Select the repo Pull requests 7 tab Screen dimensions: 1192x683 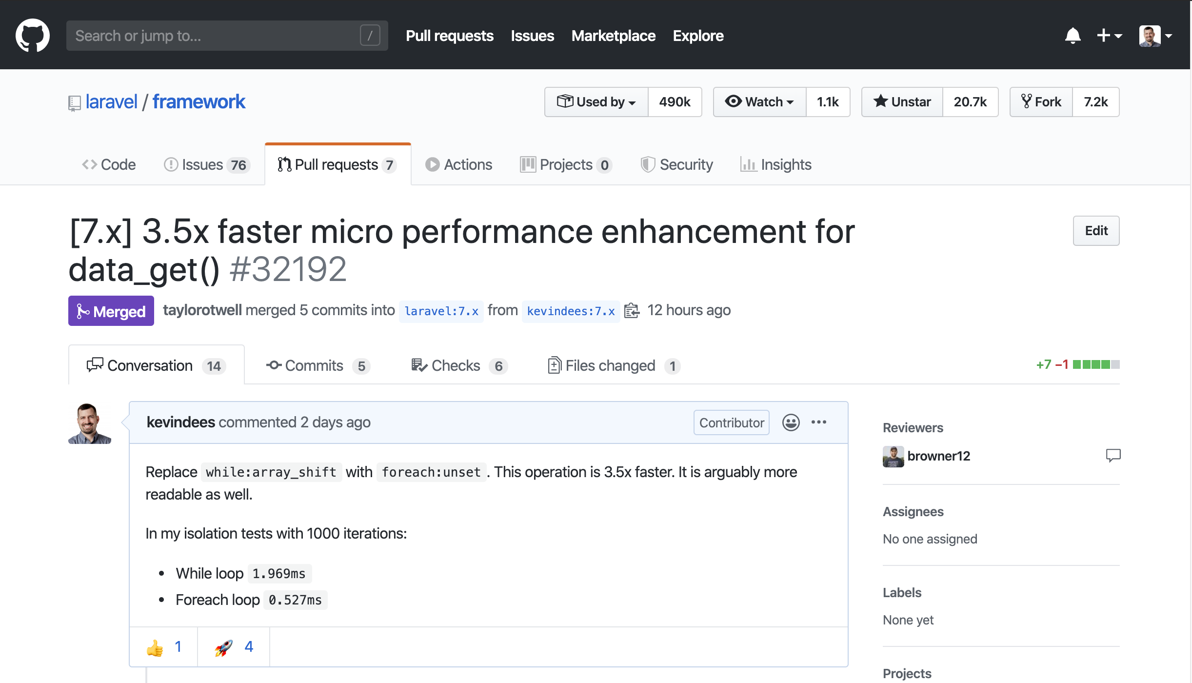(x=338, y=164)
